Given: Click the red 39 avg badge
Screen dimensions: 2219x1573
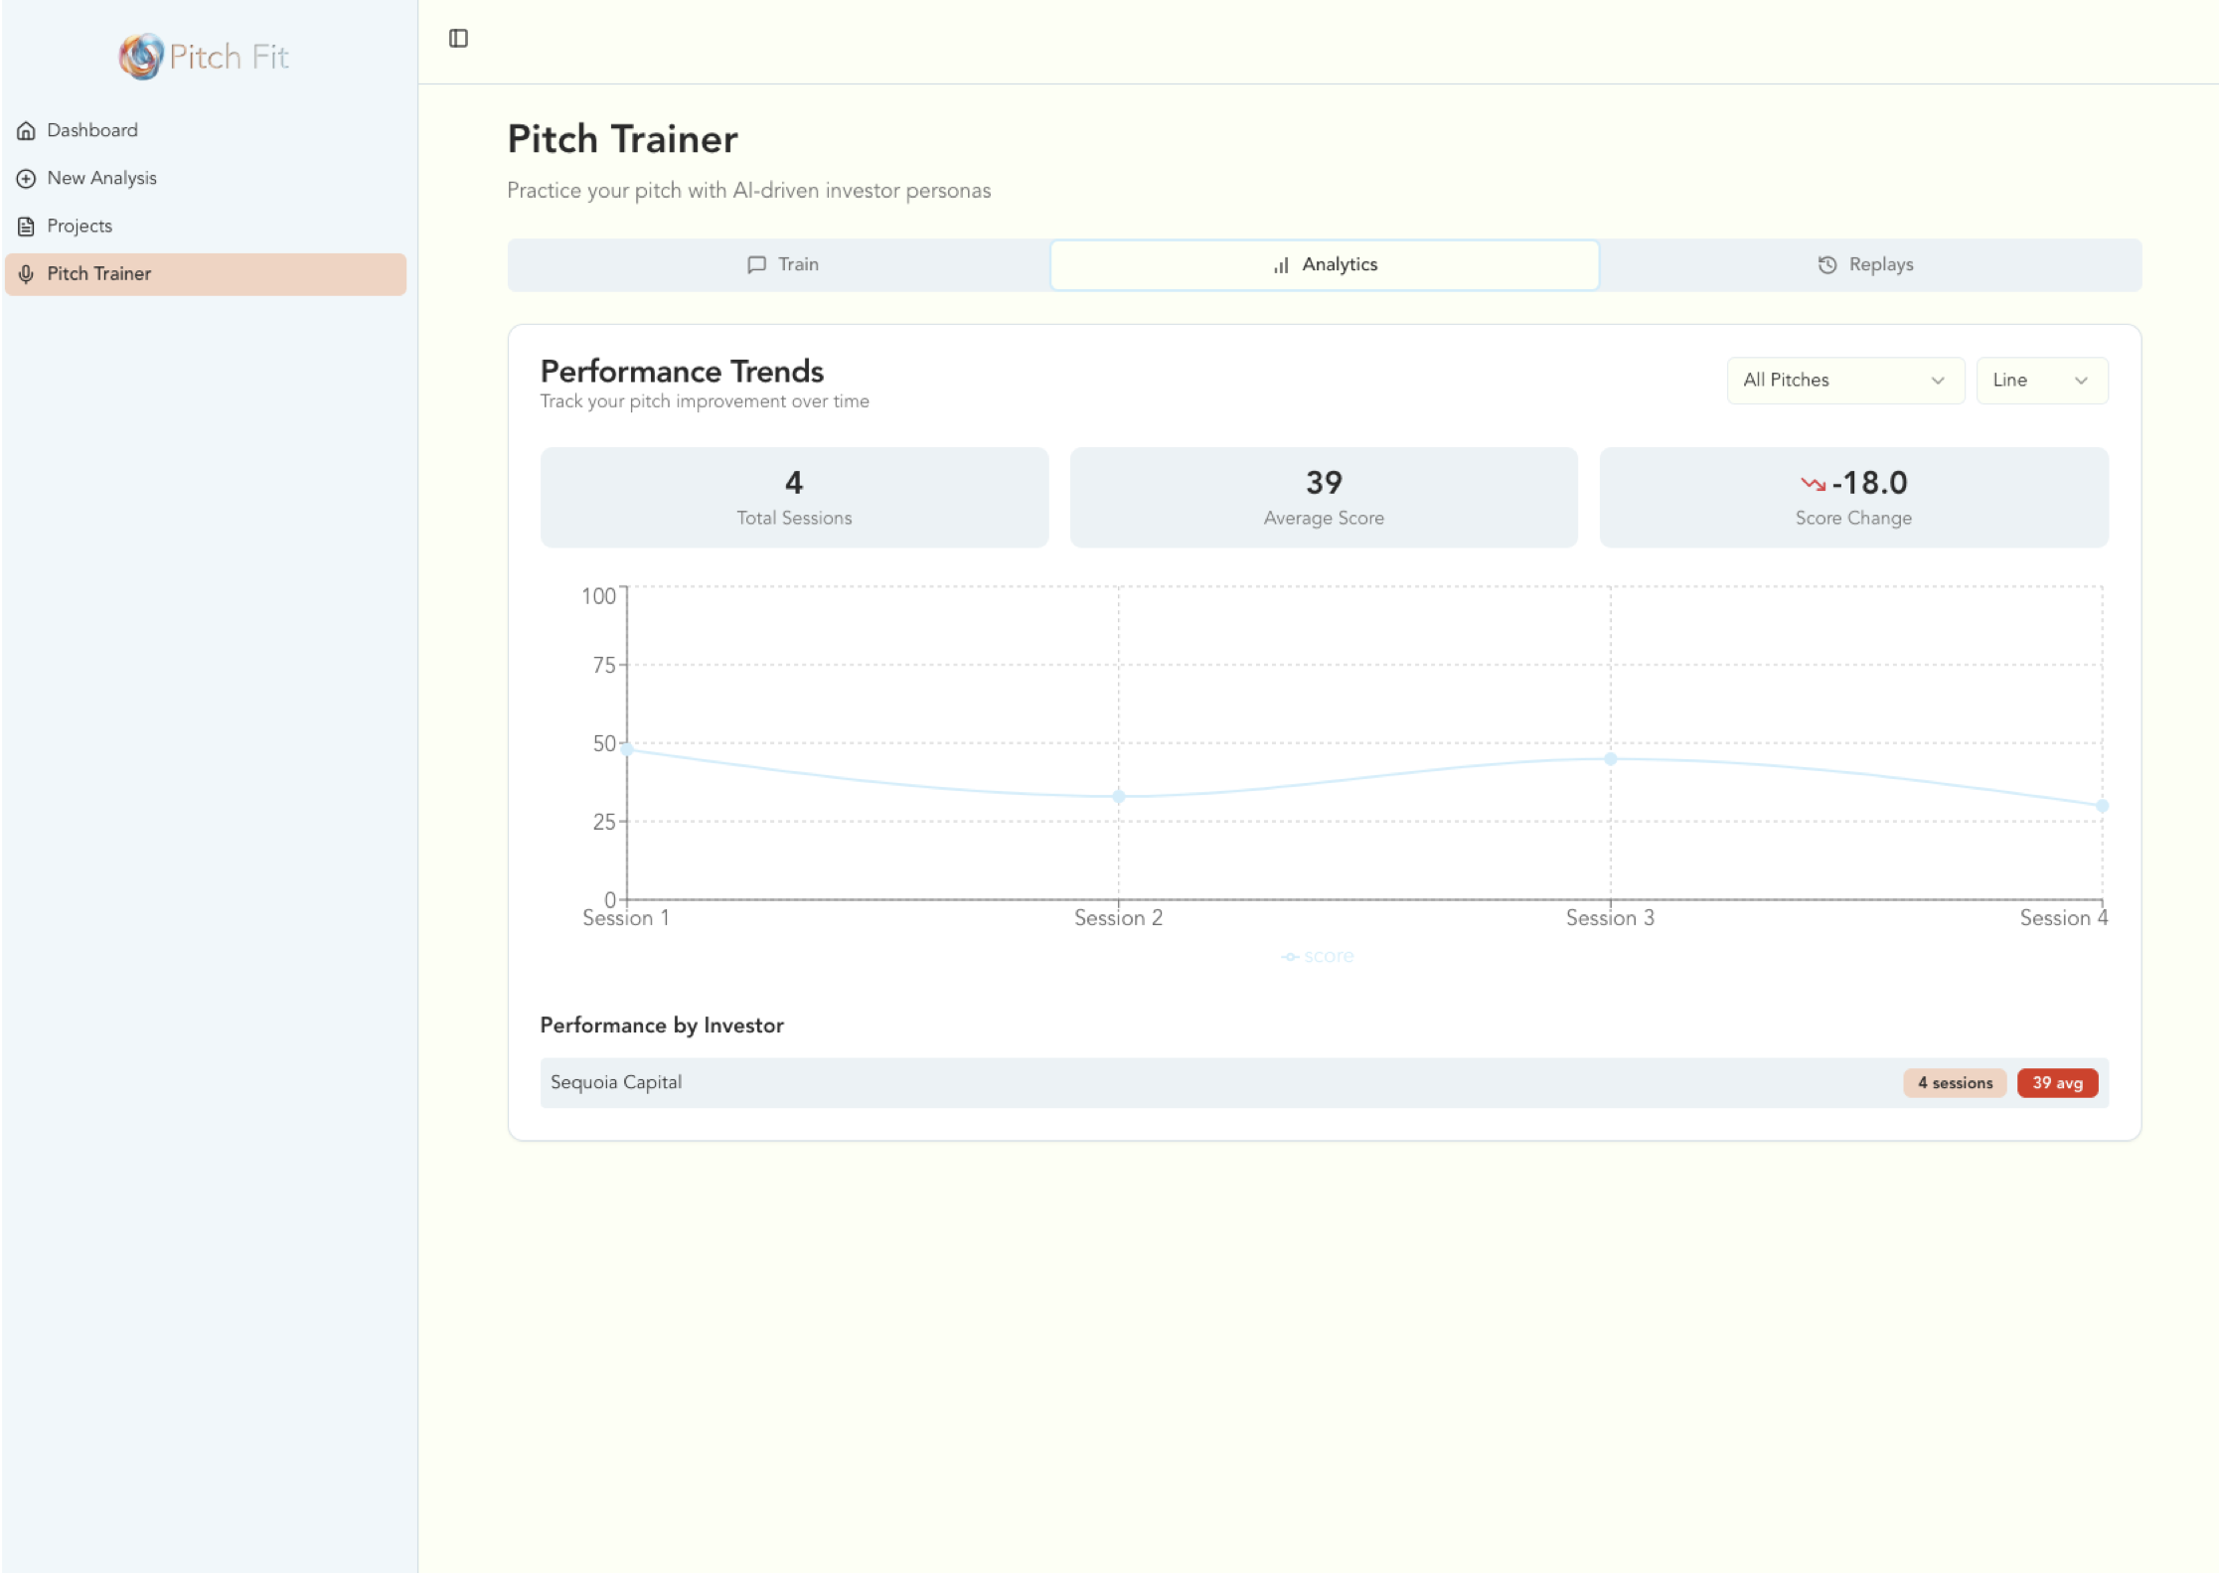Looking at the screenshot, I should click(2058, 1082).
